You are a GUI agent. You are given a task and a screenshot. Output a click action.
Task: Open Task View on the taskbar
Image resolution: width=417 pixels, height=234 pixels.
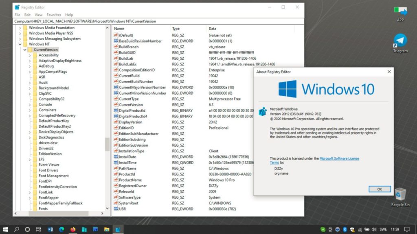pyautogui.click(x=39, y=229)
